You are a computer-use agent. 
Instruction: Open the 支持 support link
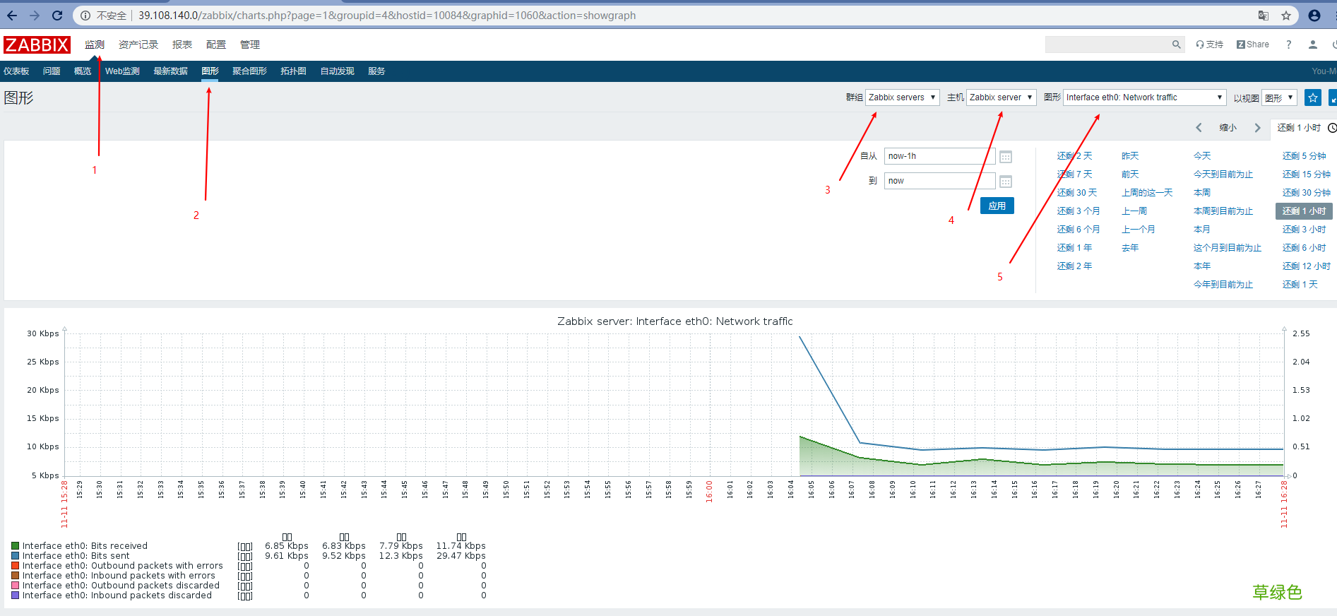(1209, 45)
